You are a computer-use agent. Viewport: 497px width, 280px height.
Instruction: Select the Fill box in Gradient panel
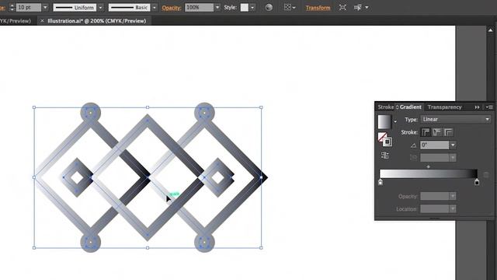pyautogui.click(x=382, y=137)
